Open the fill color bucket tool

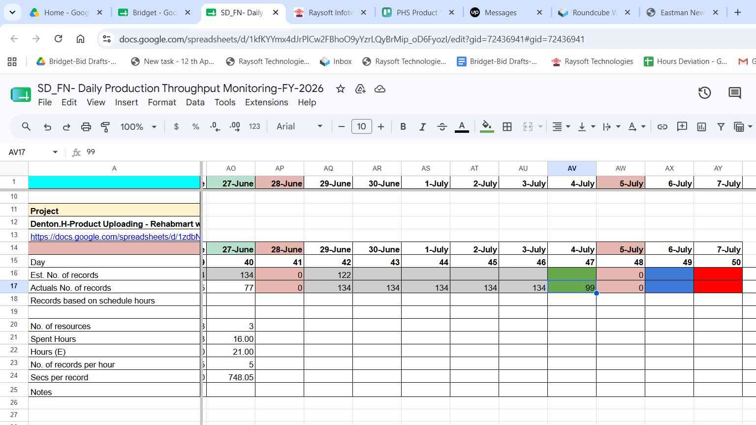click(487, 127)
